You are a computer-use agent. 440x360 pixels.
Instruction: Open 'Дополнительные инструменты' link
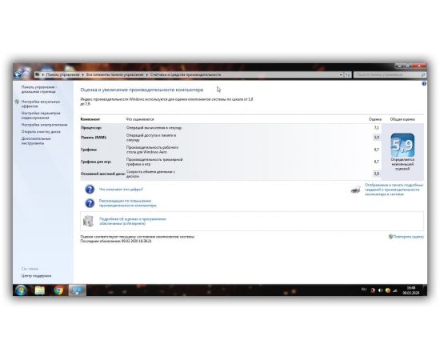click(x=36, y=141)
